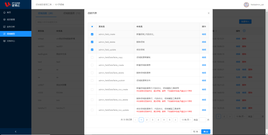Click the 101子领域 breadcrumb
The image size is (268, 135).
59,5
